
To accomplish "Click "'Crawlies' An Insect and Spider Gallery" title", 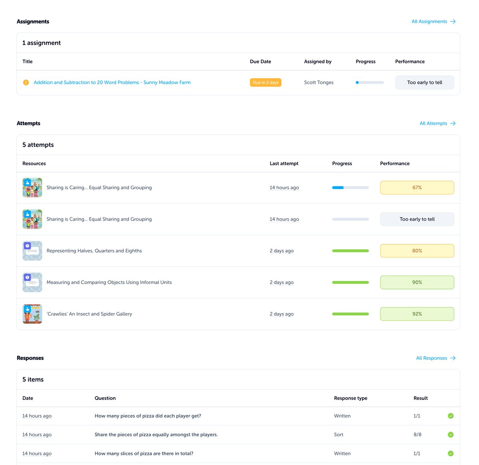I will pos(89,314).
